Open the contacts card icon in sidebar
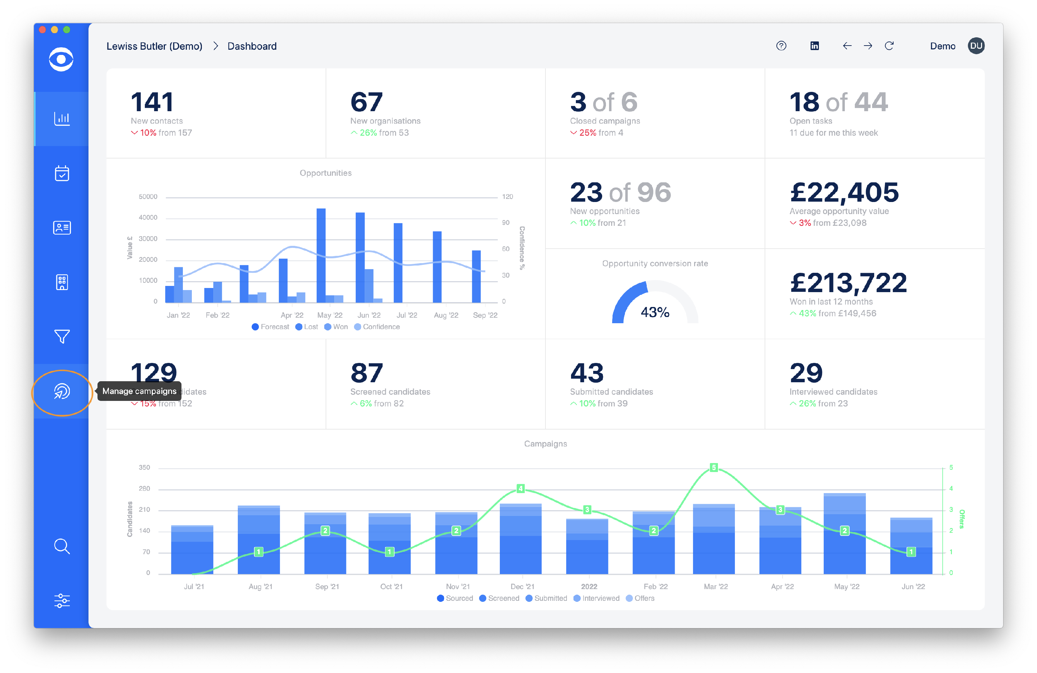 pos(62,227)
